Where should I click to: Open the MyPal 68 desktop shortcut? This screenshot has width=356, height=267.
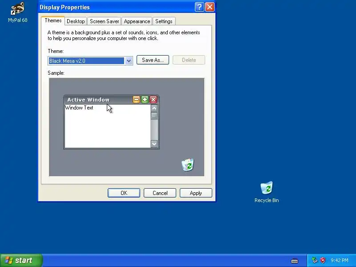point(17,12)
